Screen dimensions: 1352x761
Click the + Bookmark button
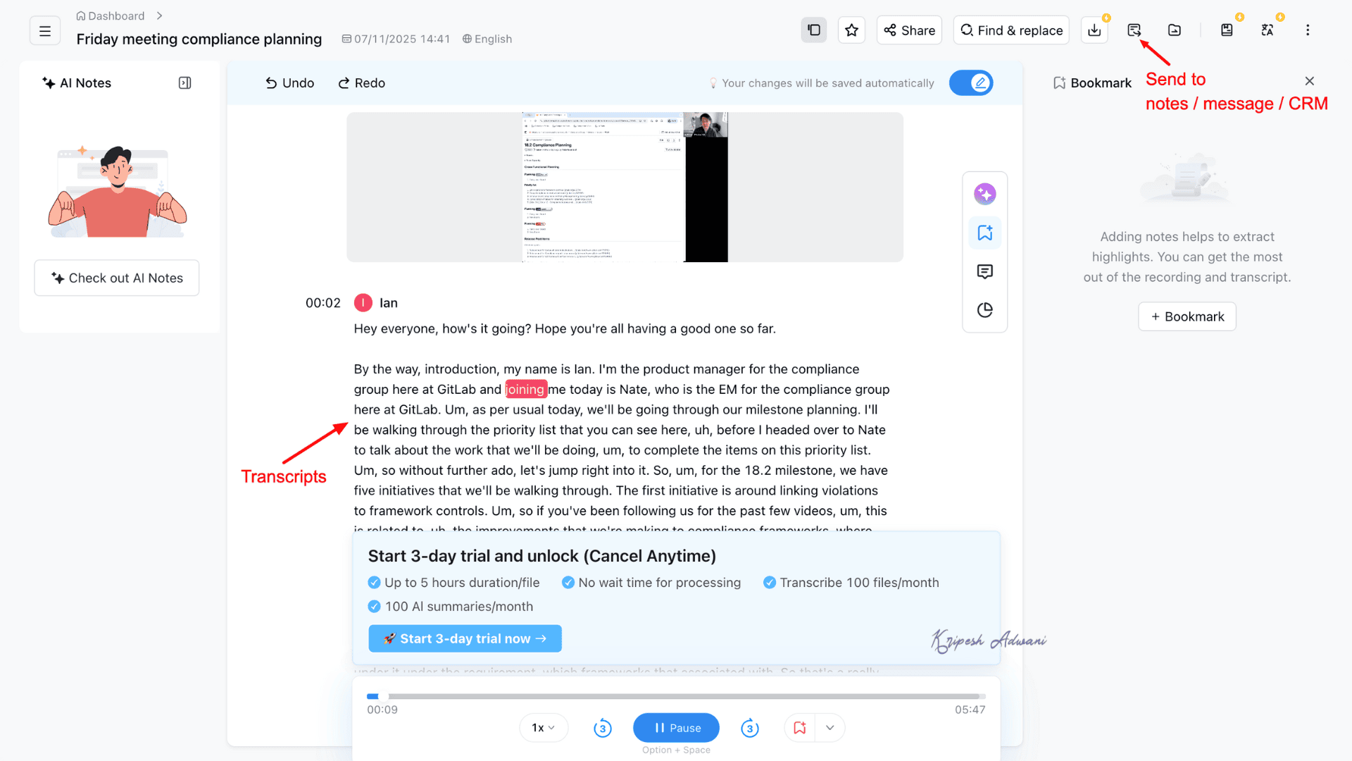(1187, 316)
